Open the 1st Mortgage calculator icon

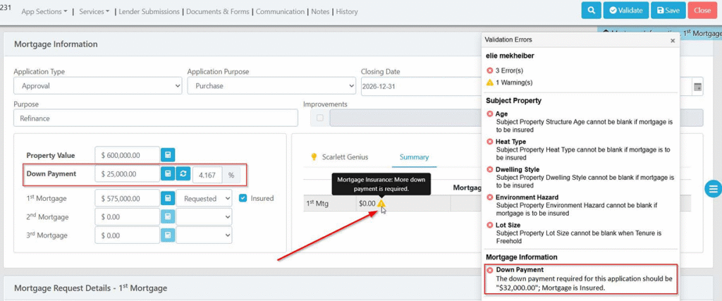click(x=168, y=198)
